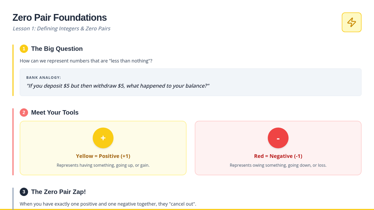Click the yellow plus counter circle
This screenshot has height=210, width=374.
tap(103, 138)
